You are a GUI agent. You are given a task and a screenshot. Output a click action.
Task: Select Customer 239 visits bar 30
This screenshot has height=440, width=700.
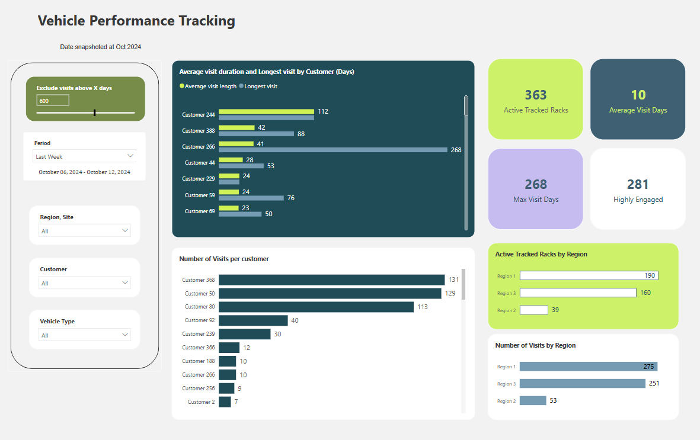[245, 334]
